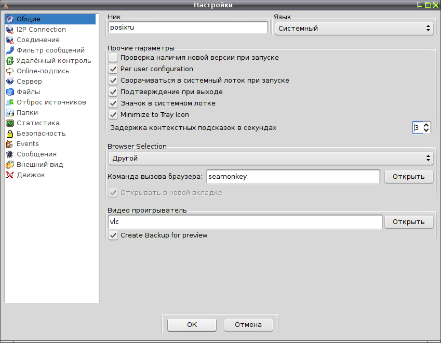Click the Движок crossed-tools icon

pyautogui.click(x=10, y=175)
